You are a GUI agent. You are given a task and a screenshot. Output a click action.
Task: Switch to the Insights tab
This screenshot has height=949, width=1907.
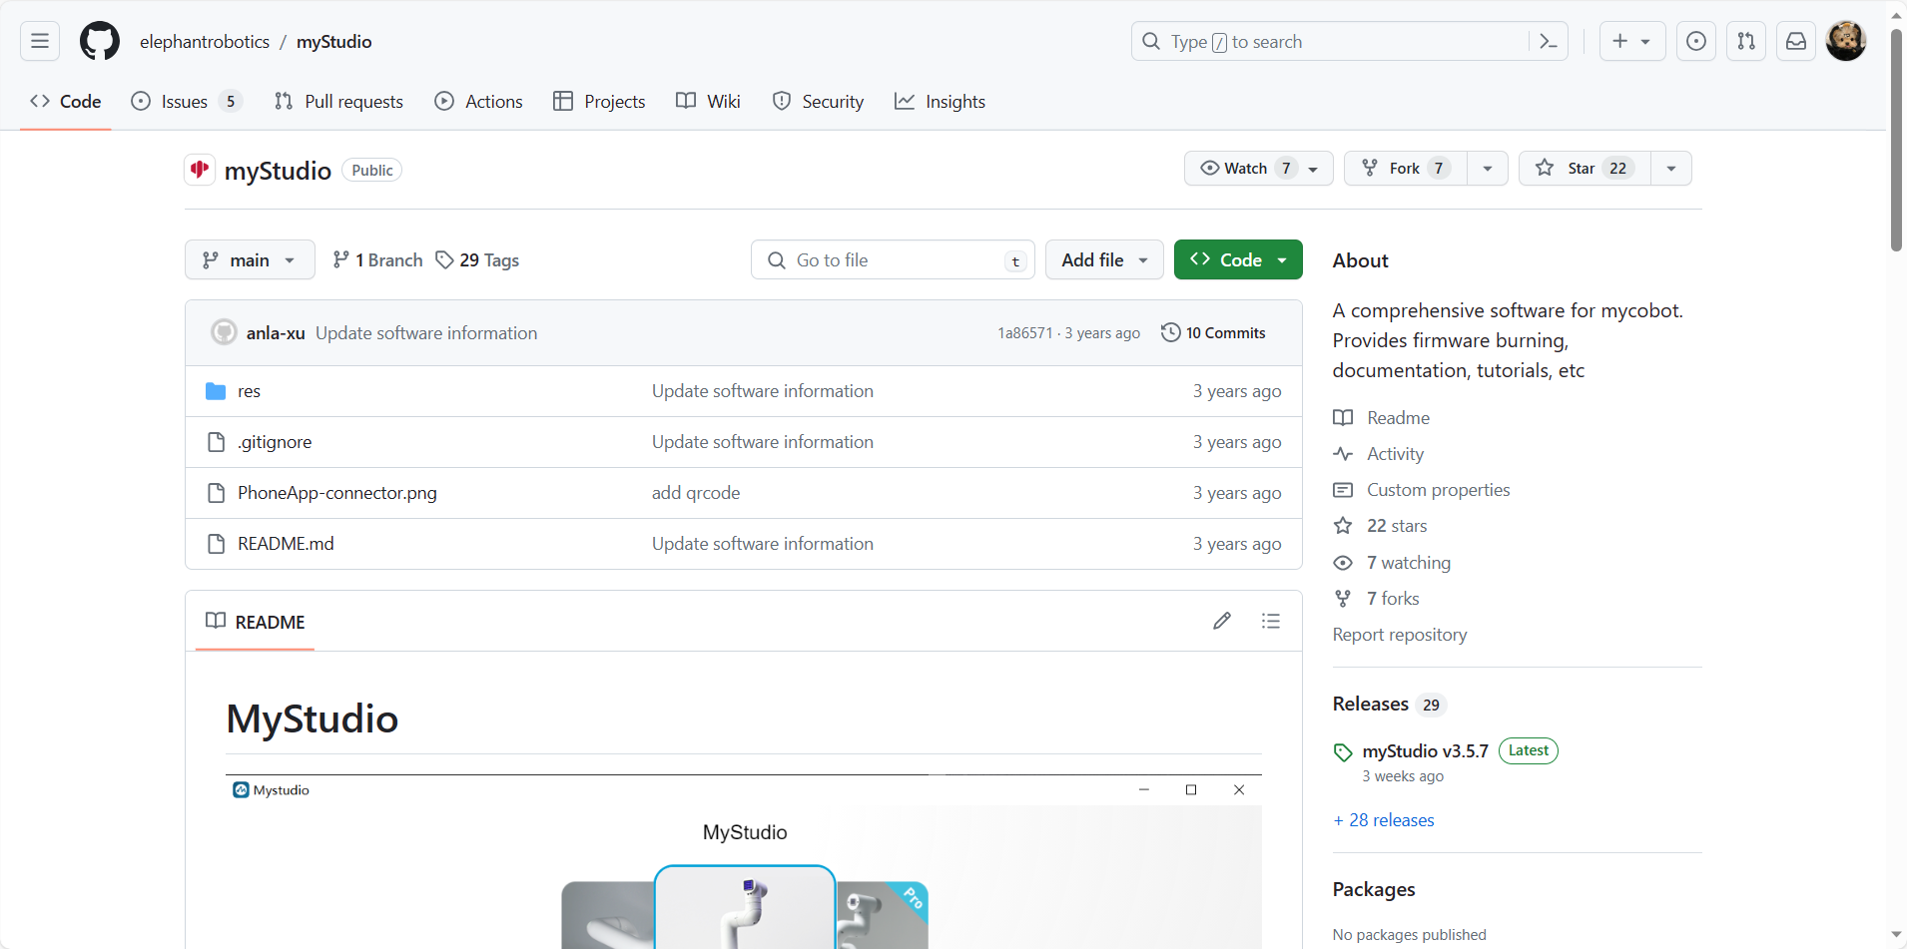[x=940, y=101]
